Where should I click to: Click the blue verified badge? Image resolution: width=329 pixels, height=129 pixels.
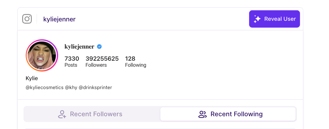[x=100, y=47]
